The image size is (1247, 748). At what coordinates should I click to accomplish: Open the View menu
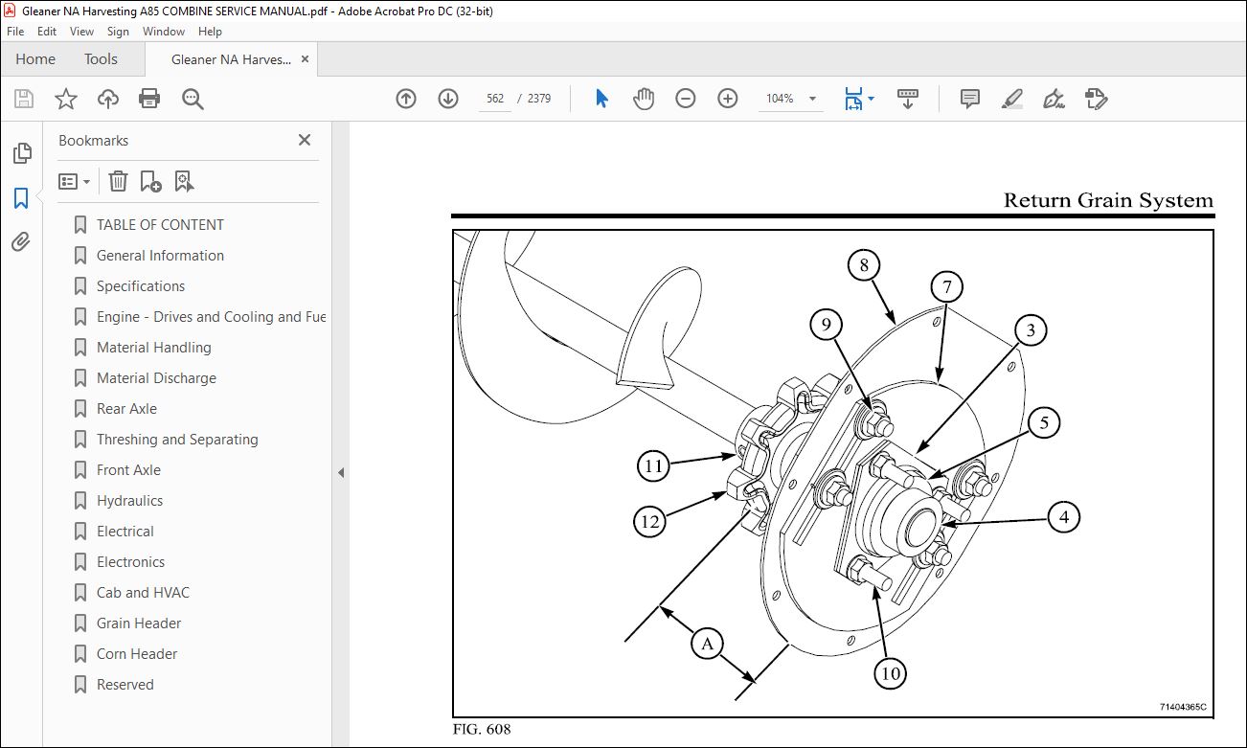coord(82,32)
